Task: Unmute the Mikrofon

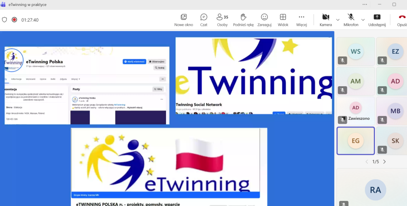Action: point(350,17)
